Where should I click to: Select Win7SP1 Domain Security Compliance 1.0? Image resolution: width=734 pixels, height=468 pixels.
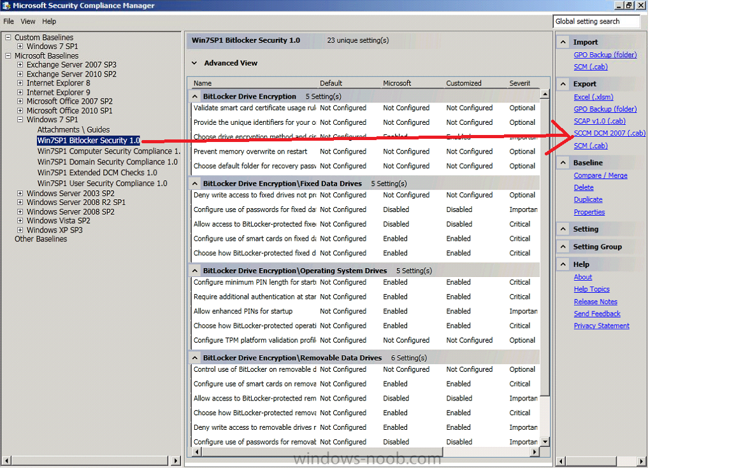pyautogui.click(x=108, y=162)
